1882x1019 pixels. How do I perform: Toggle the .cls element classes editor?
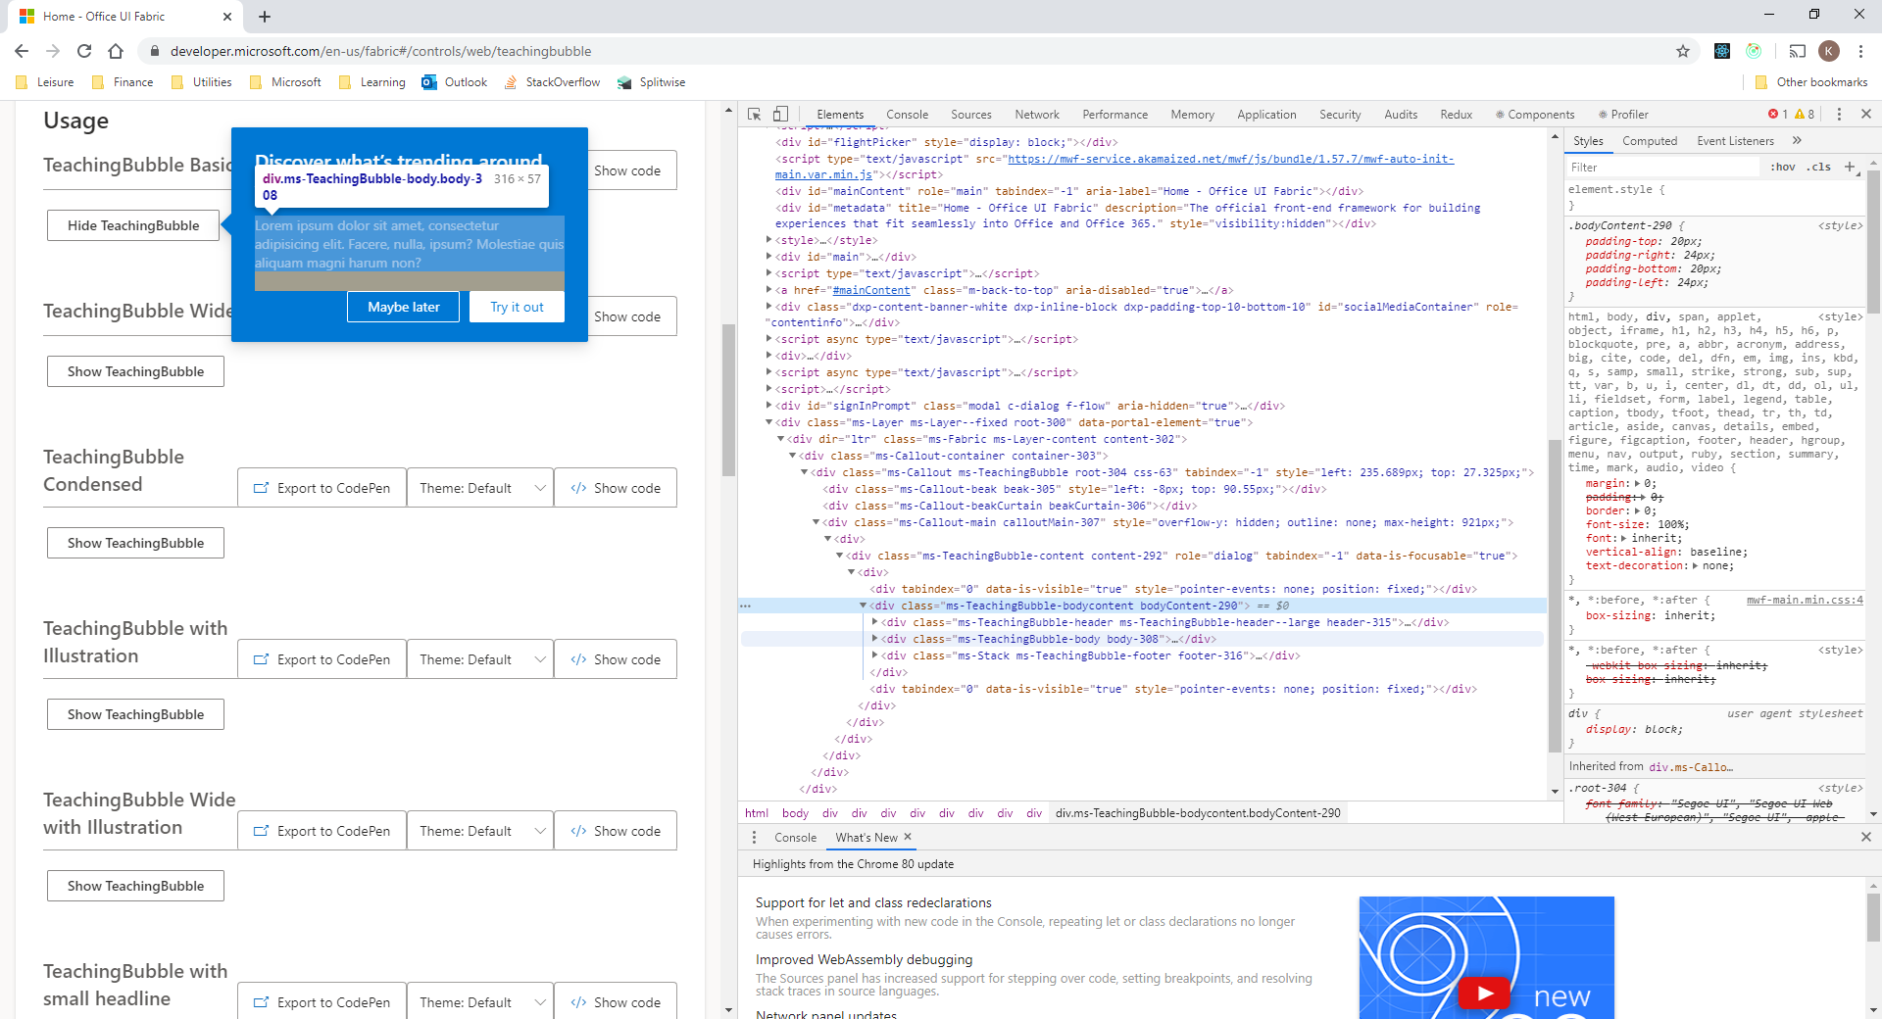pos(1818,167)
